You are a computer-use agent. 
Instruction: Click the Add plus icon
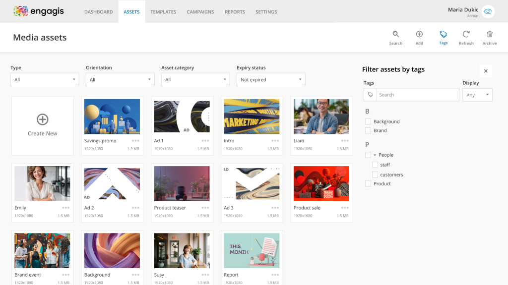pyautogui.click(x=419, y=34)
